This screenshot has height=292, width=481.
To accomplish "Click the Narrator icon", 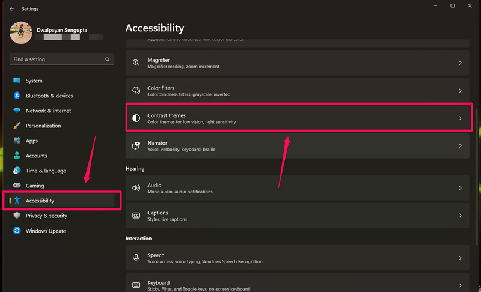I will pyautogui.click(x=136, y=145).
